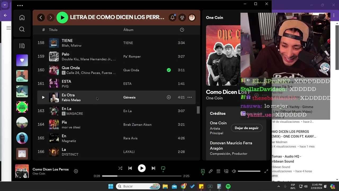Image resolution: width=339 pixels, height=191 pixels.
Task: Click the tracklist scrollbar thumb
Action: click(198, 110)
